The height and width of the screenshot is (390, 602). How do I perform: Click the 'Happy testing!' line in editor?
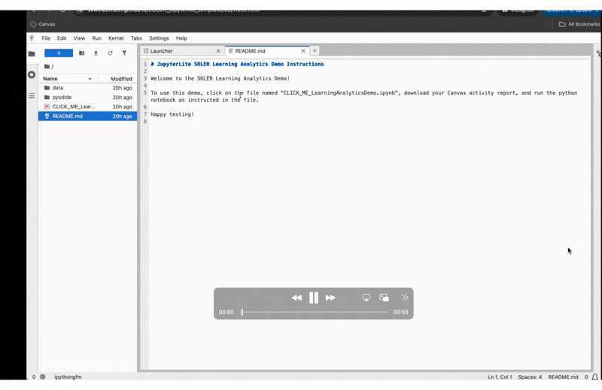point(172,114)
